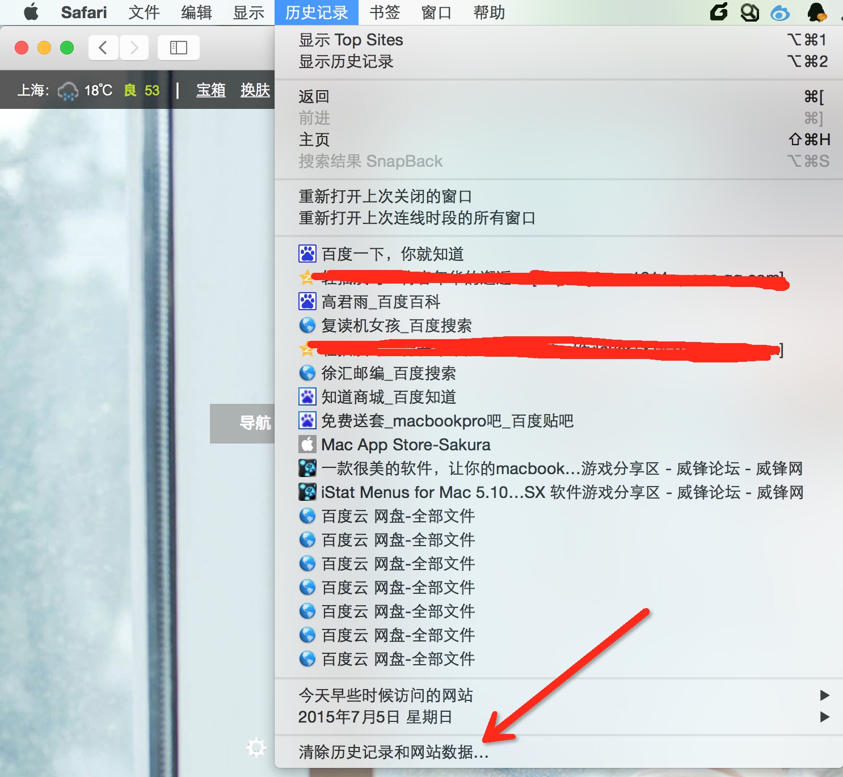This screenshot has height=777, width=843.
Task: Click the Safari forward navigation button
Action: (134, 48)
